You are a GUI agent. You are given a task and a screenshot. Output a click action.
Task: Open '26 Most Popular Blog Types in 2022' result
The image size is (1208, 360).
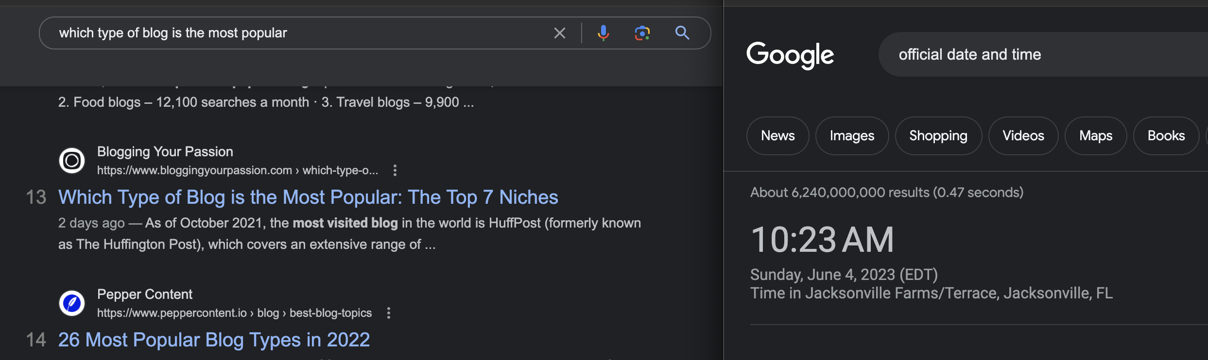[214, 340]
